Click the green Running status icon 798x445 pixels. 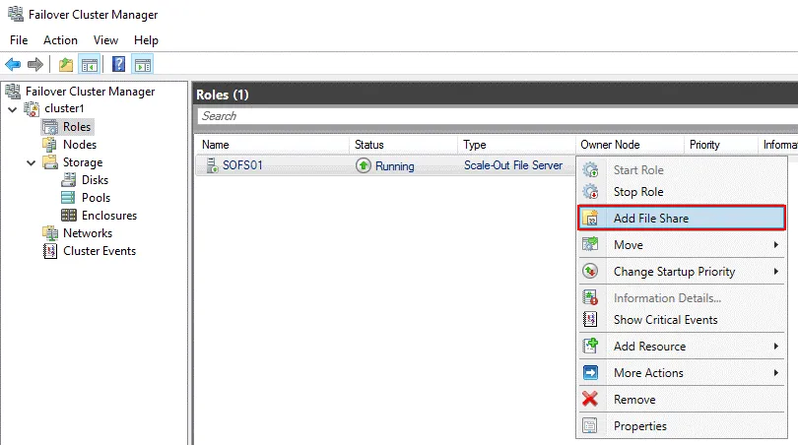(364, 165)
